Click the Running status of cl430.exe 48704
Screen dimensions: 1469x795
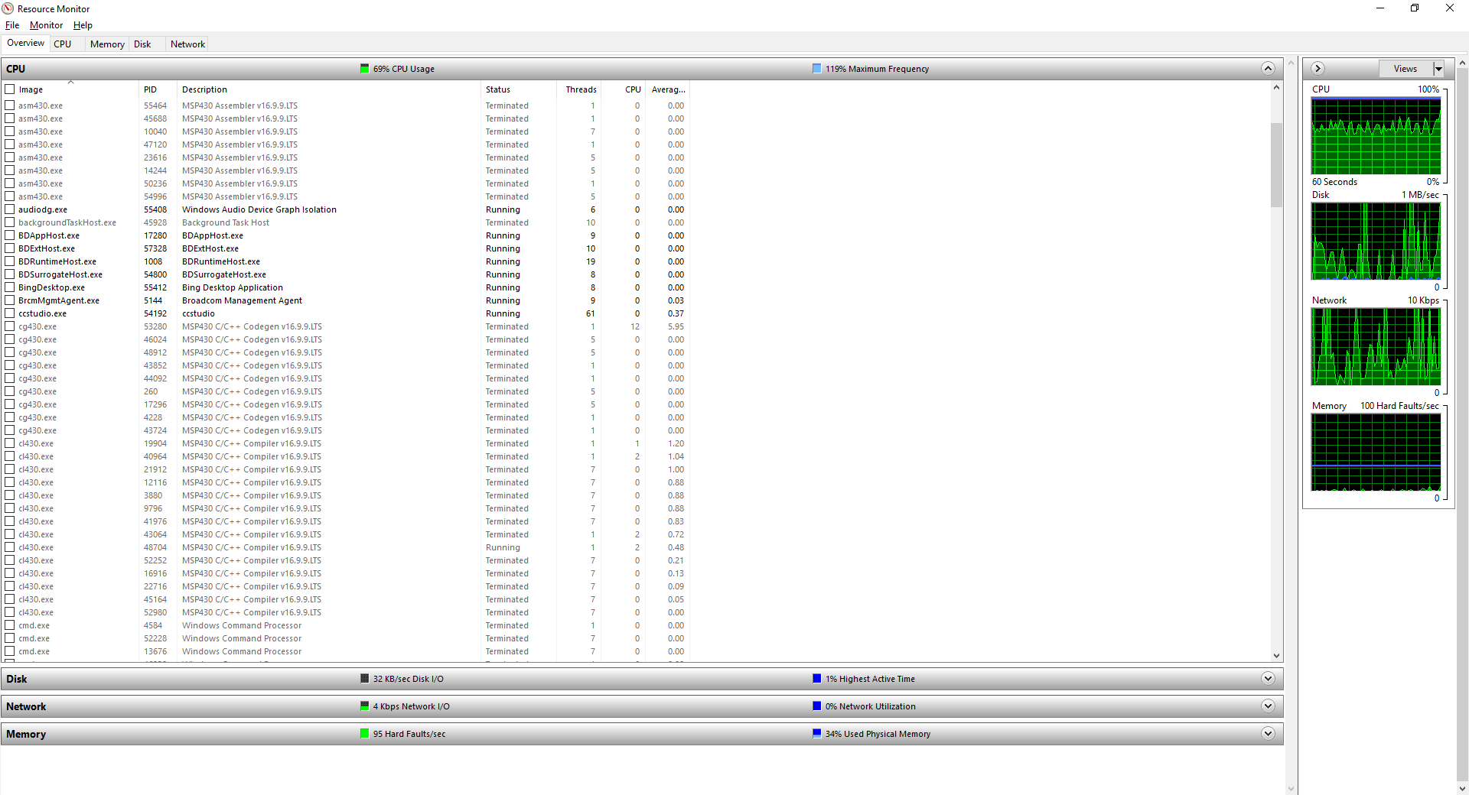[x=503, y=547]
